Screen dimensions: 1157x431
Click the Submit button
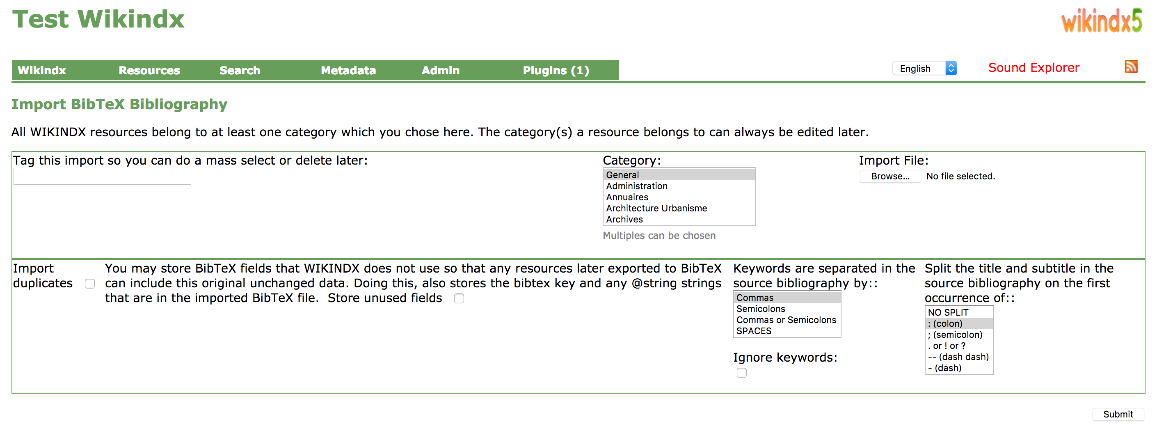[x=1118, y=414]
